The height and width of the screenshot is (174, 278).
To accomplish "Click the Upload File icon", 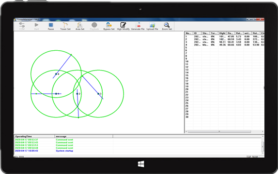I will (x=152, y=26).
